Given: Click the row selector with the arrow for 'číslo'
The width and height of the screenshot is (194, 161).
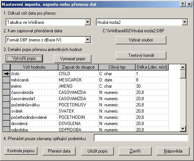Looking at the screenshot, I should pos(7,74).
